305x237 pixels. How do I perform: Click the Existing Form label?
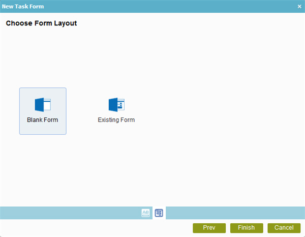click(x=116, y=120)
